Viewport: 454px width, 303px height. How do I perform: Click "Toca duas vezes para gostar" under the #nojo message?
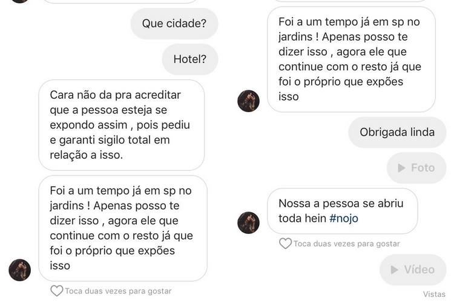(346, 244)
